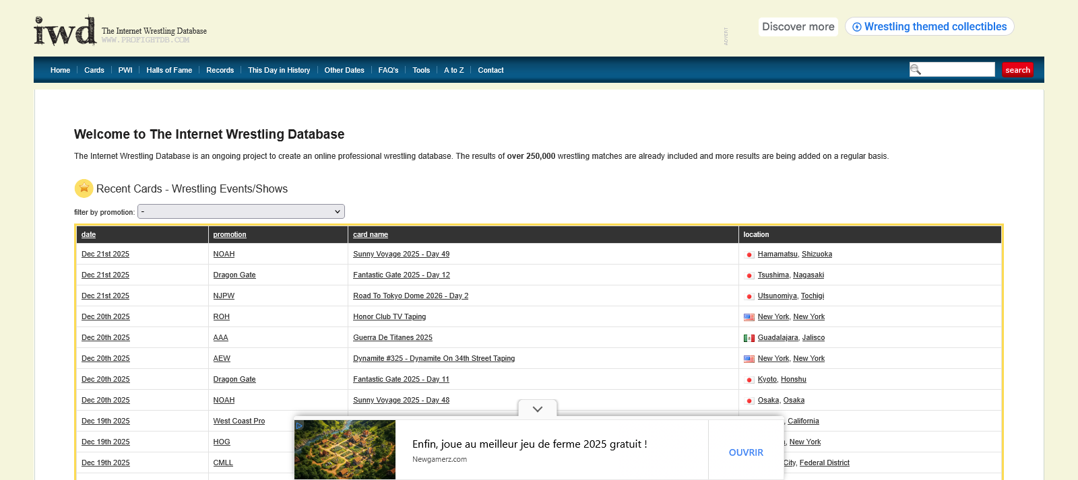Viewport: 1078px width, 480px height.
Task: Open the Records menu item
Action: 220,70
